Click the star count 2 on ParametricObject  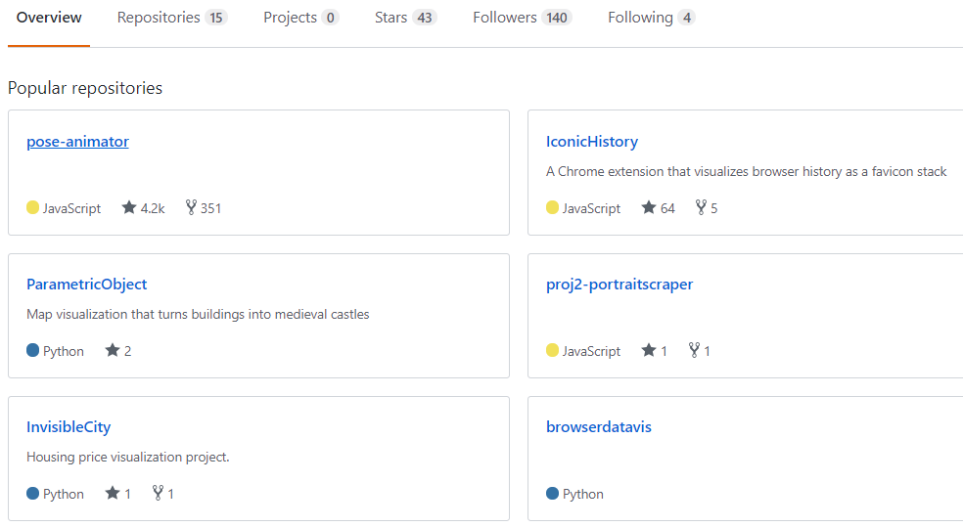point(128,352)
